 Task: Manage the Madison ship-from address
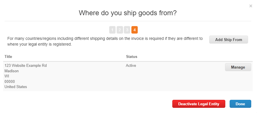tap(238, 67)
